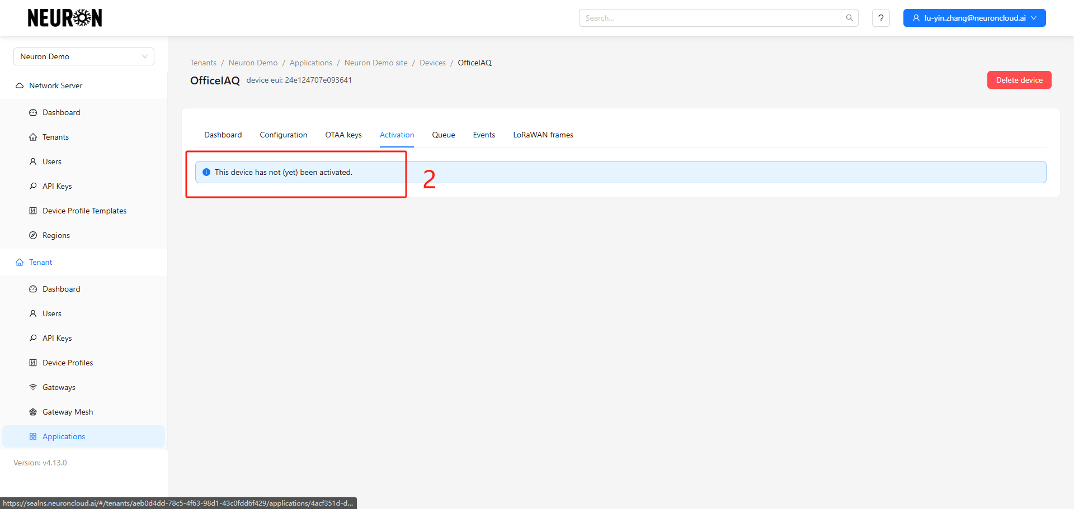The image size is (1074, 509).
Task: Click the Tenant section home icon
Action: [x=20, y=262]
